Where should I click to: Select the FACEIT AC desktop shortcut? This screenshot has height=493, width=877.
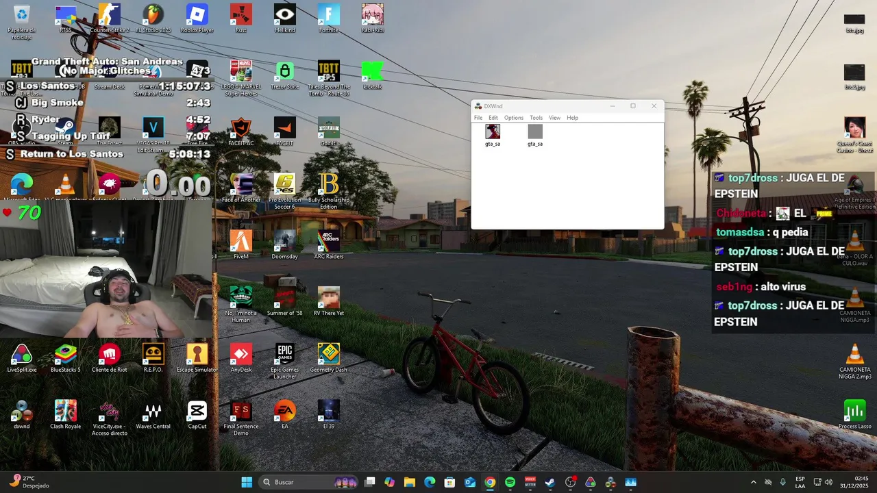click(241, 131)
